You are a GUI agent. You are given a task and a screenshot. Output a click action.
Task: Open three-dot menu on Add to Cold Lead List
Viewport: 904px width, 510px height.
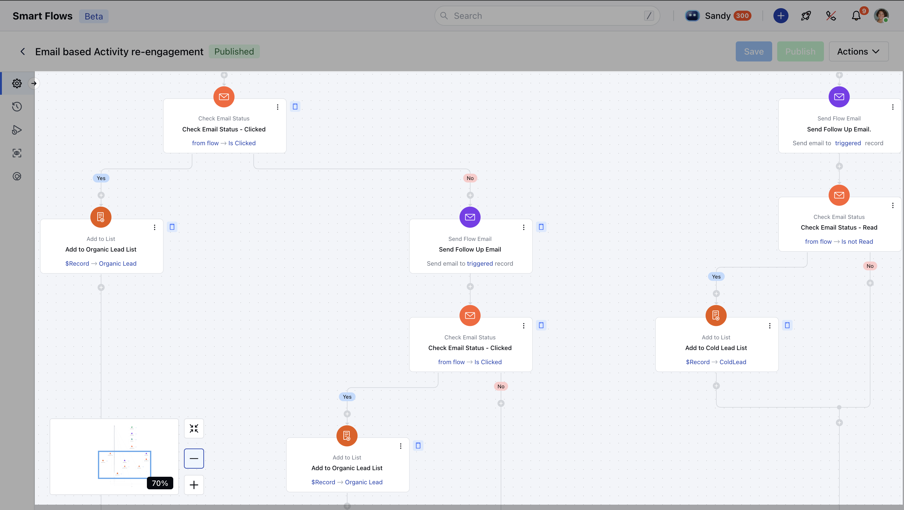pos(770,326)
